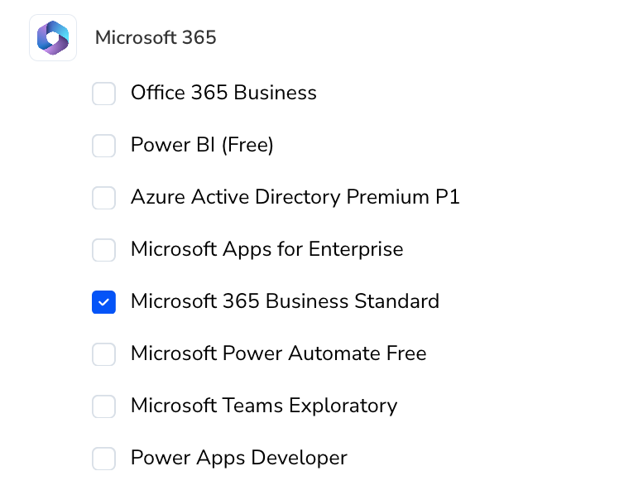Check the Office 365 Business checkbox
Image resolution: width=624 pixels, height=495 pixels.
(104, 94)
